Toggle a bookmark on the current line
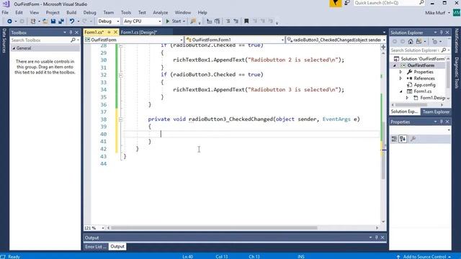Screen dimensions: 461x259 [246, 21]
